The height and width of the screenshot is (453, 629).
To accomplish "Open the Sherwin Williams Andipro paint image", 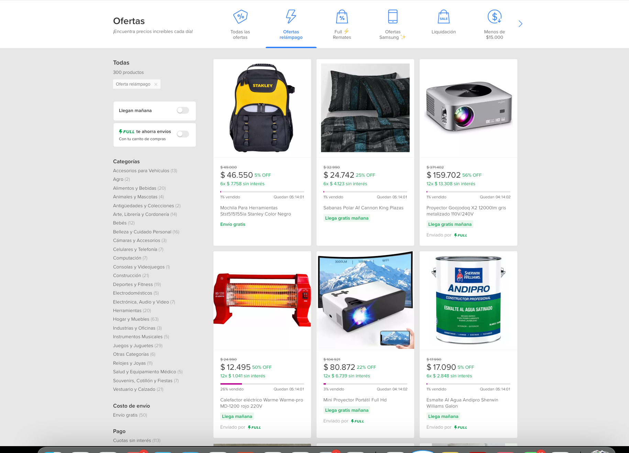I will 468,300.
